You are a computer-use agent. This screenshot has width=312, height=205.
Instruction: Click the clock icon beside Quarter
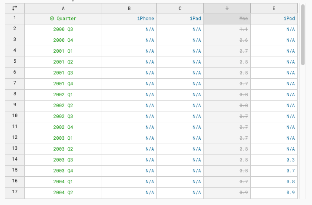(52, 18)
